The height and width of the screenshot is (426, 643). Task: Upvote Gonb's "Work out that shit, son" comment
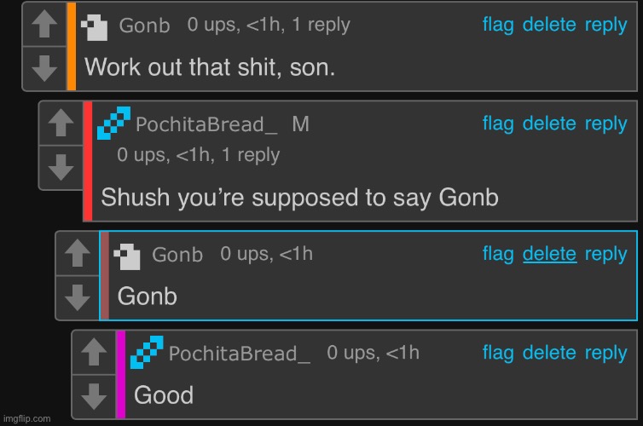click(x=43, y=26)
